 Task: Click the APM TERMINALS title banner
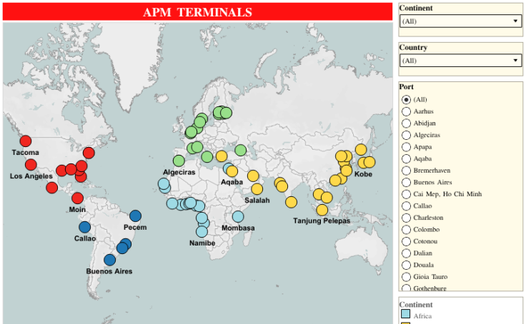(x=197, y=12)
